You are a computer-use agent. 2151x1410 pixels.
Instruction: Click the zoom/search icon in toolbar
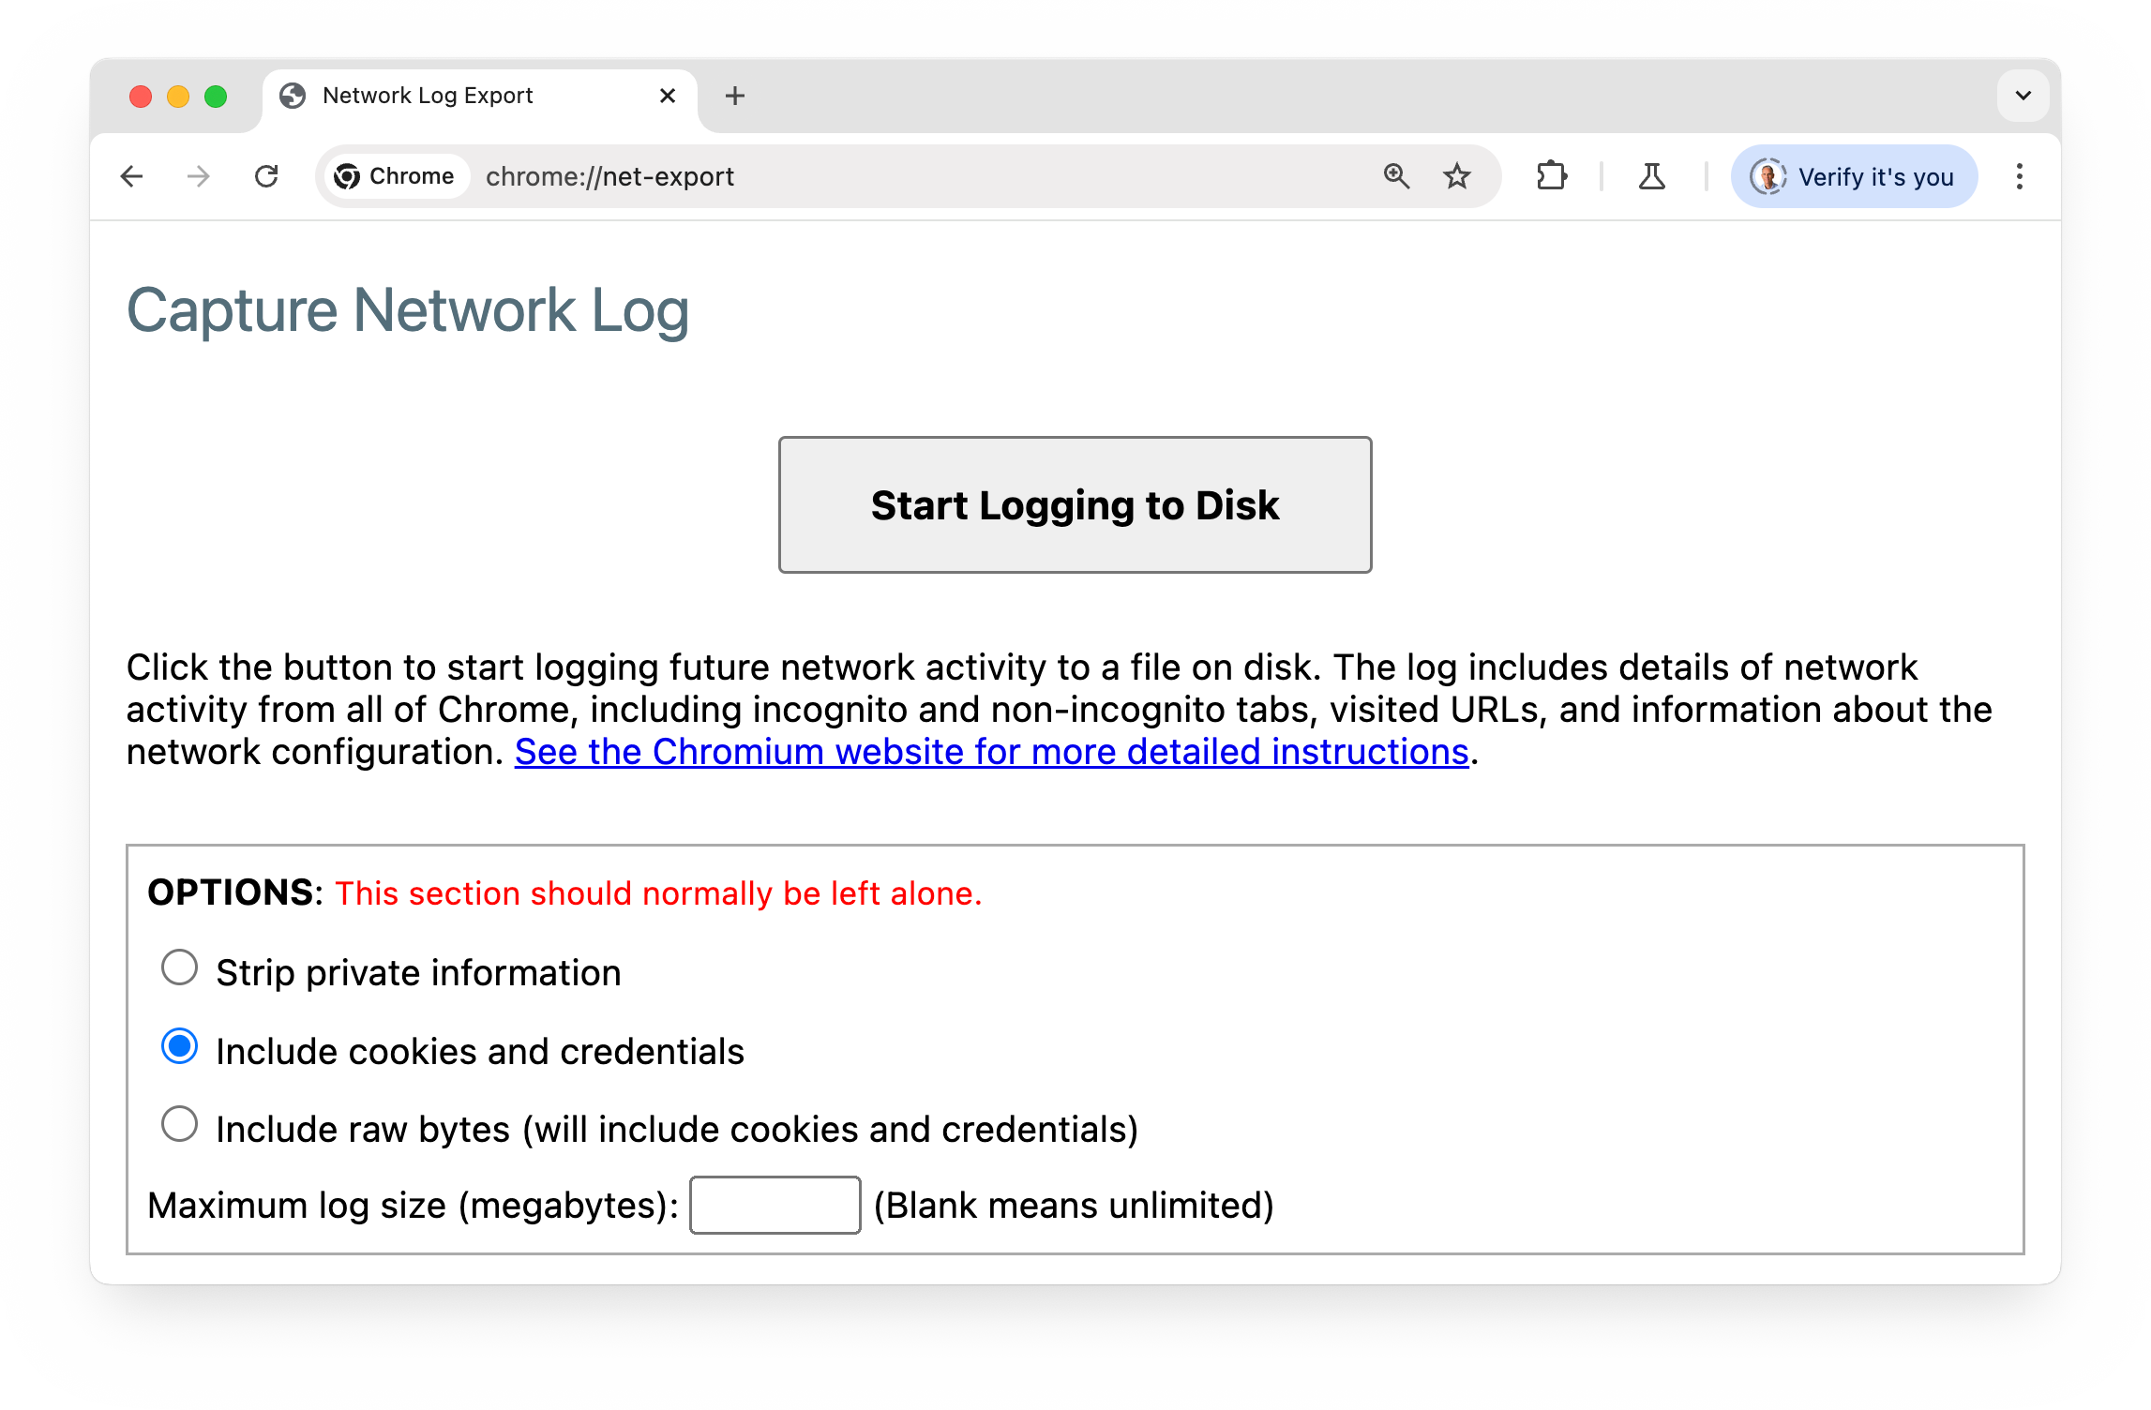click(1395, 176)
